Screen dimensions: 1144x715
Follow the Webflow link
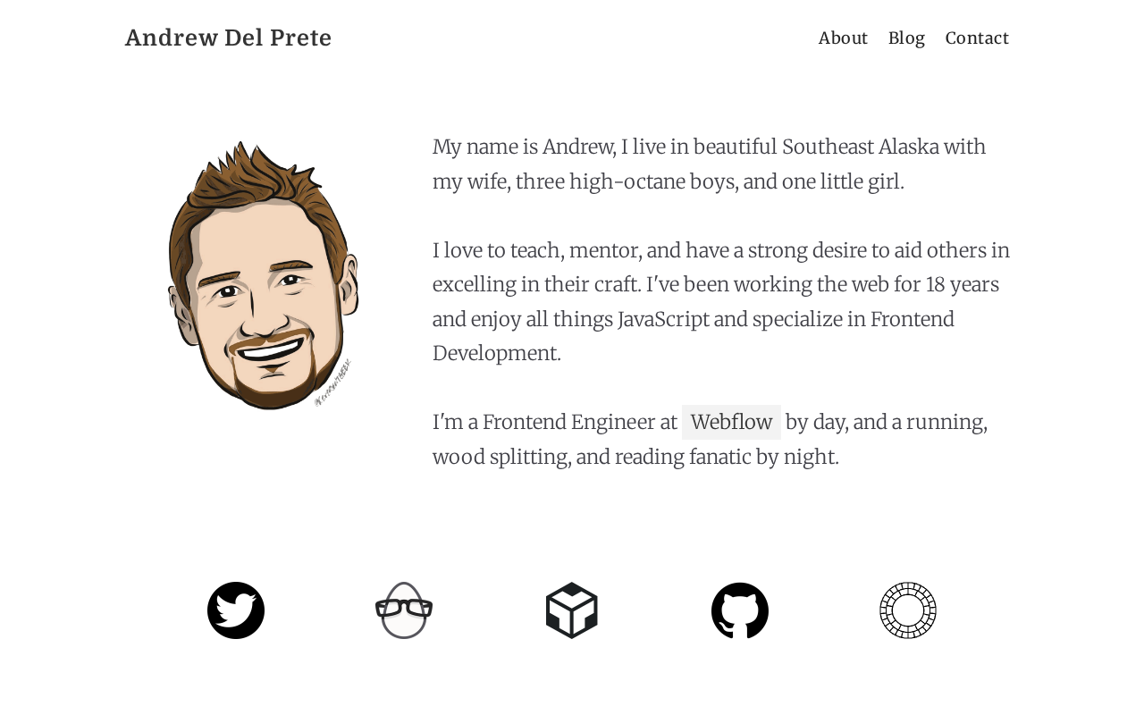(731, 422)
